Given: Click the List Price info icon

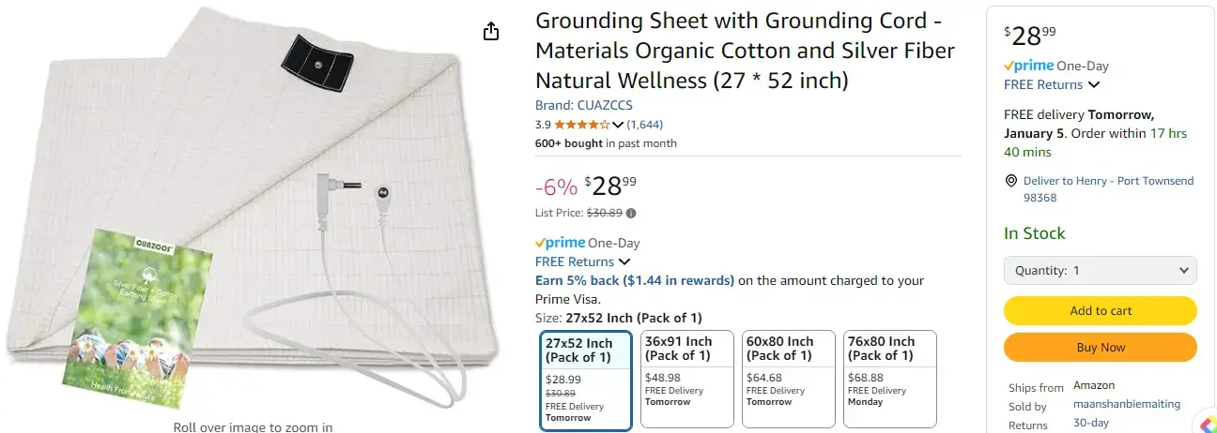Looking at the screenshot, I should pos(631,213).
